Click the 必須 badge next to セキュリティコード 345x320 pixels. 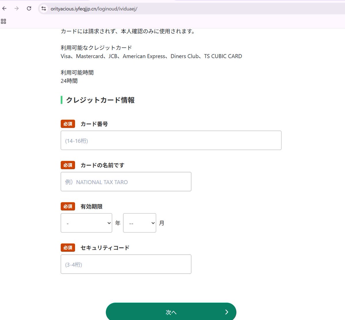(x=68, y=247)
